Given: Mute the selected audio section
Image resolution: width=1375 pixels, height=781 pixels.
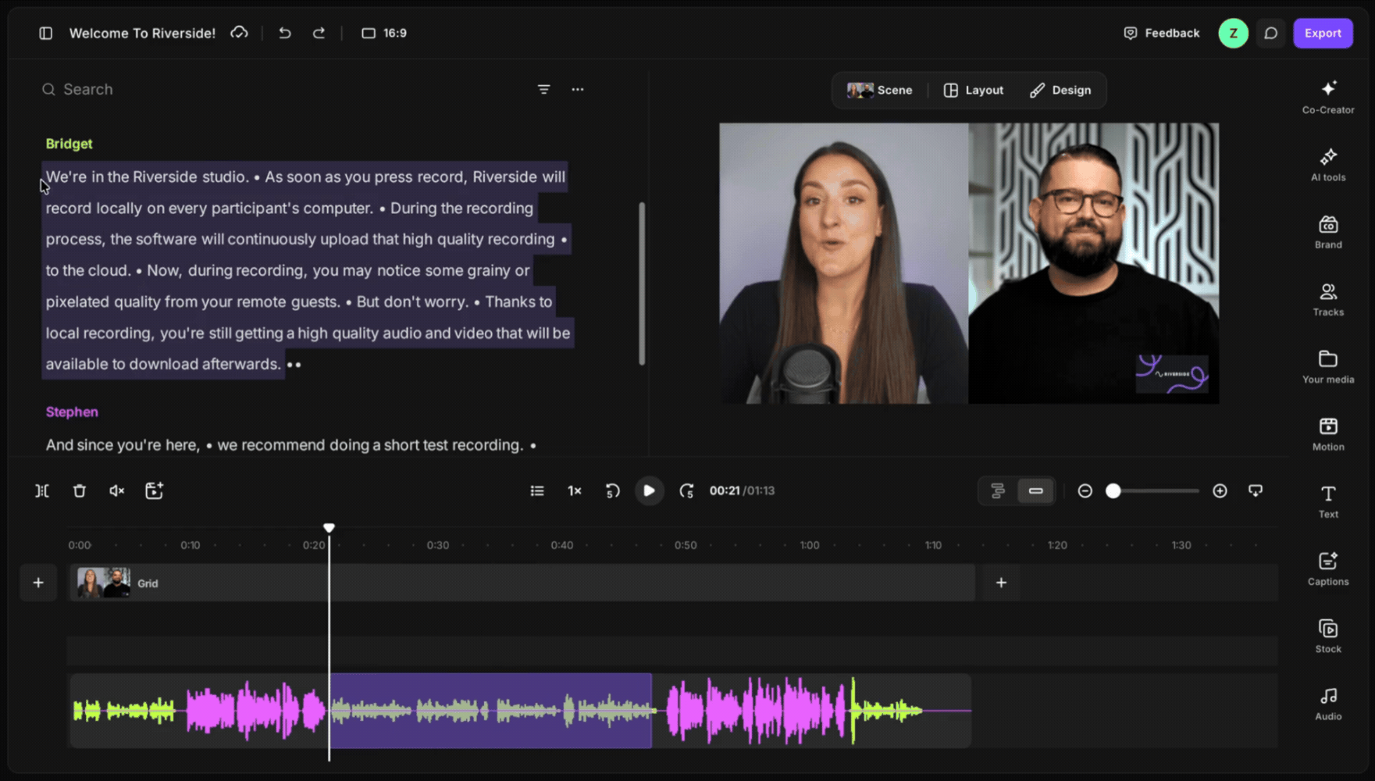Looking at the screenshot, I should point(116,490).
